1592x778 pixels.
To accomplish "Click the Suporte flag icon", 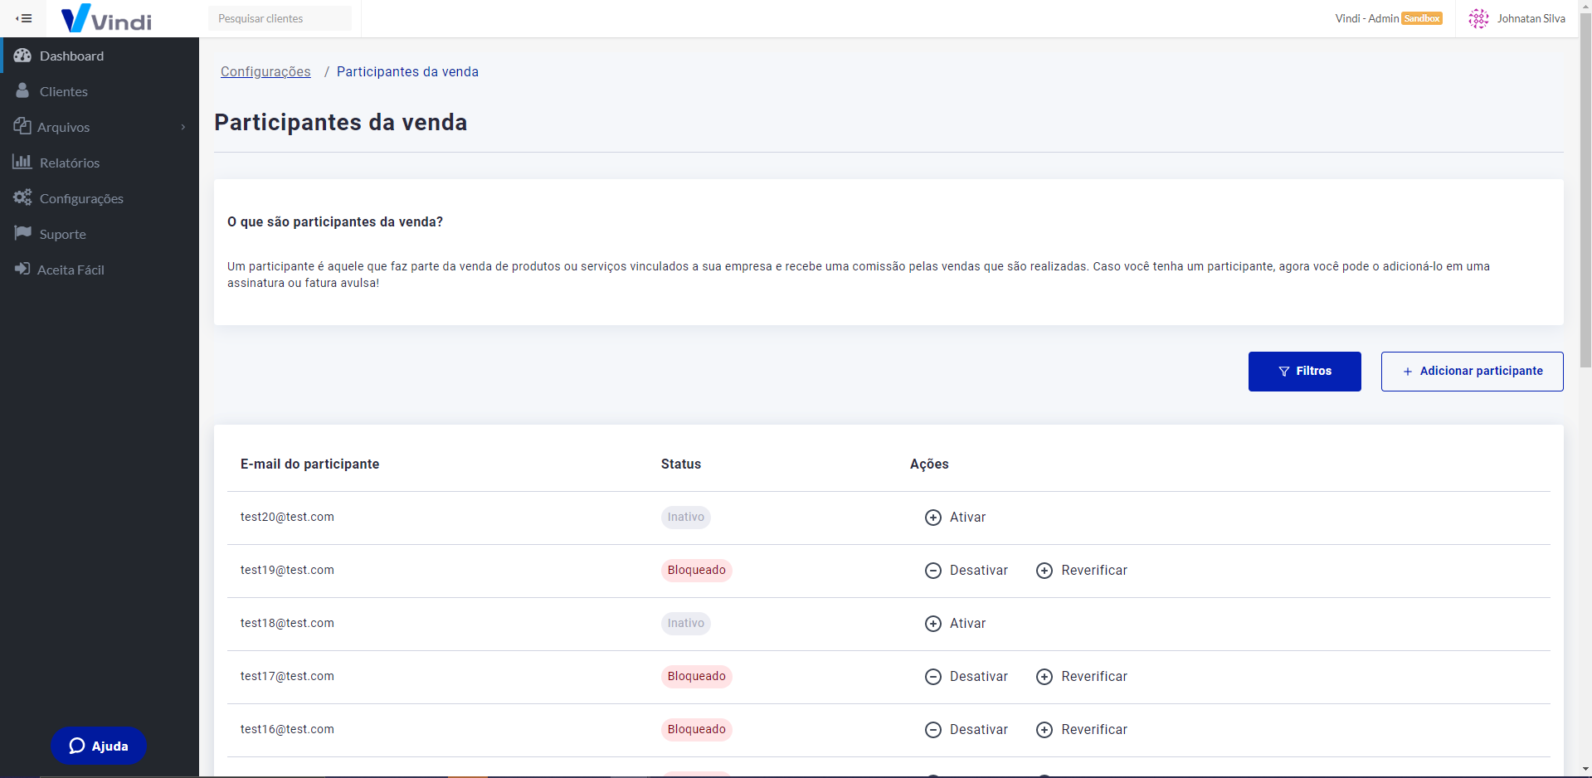I will 22,233.
